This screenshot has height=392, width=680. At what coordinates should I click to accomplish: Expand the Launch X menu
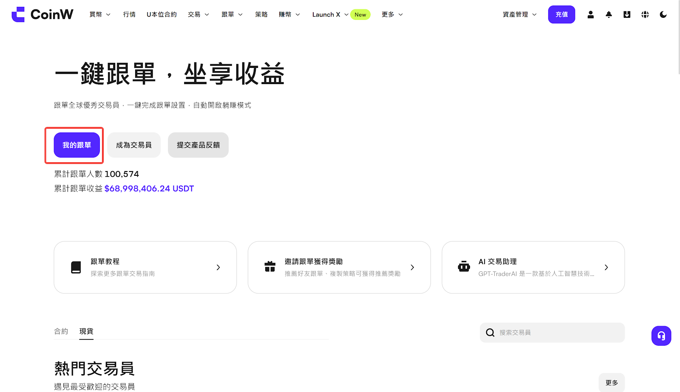pyautogui.click(x=330, y=14)
